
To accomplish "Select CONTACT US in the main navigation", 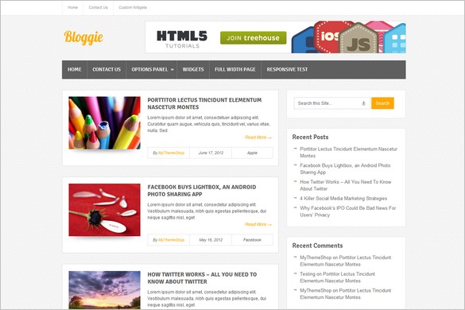I will click(107, 69).
